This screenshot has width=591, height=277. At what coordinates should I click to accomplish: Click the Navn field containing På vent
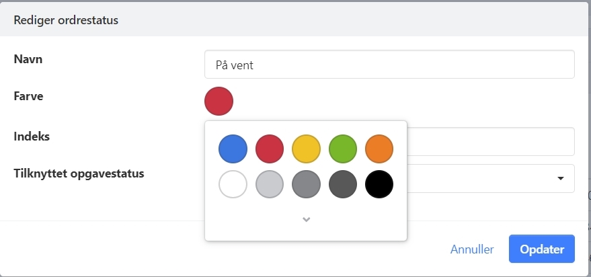389,65
